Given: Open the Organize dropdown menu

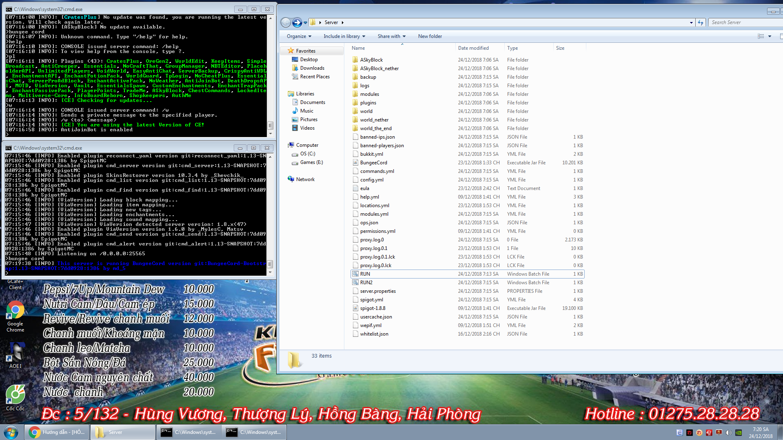Looking at the screenshot, I should click(299, 36).
